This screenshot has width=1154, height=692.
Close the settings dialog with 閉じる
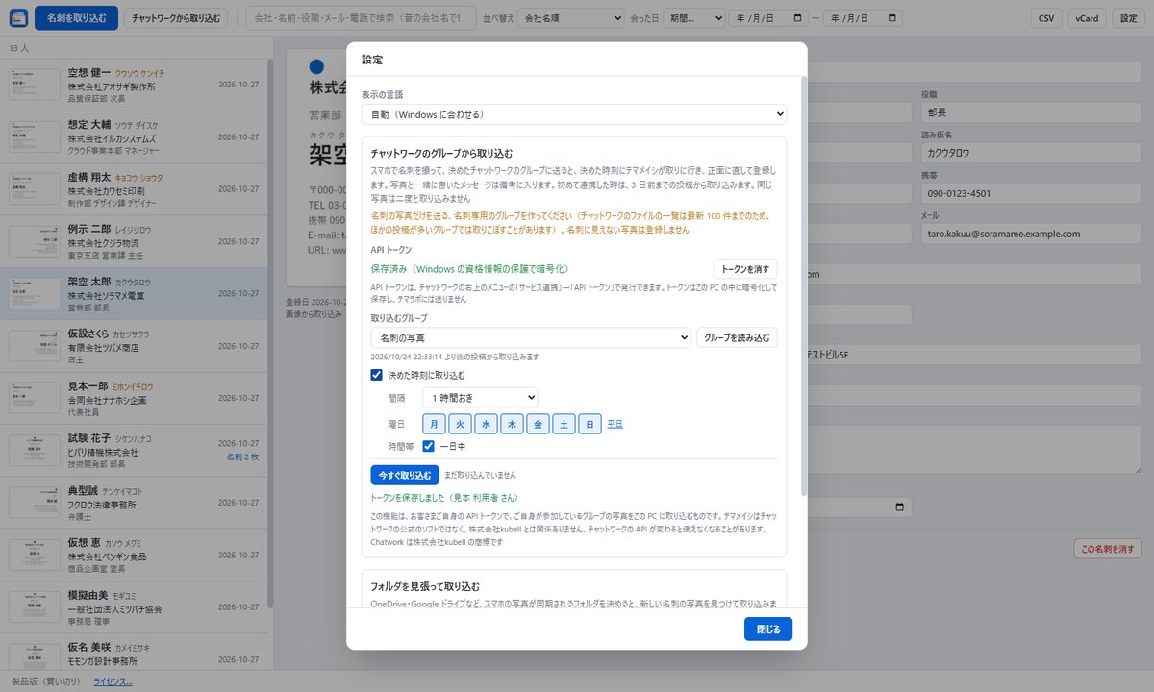point(768,629)
